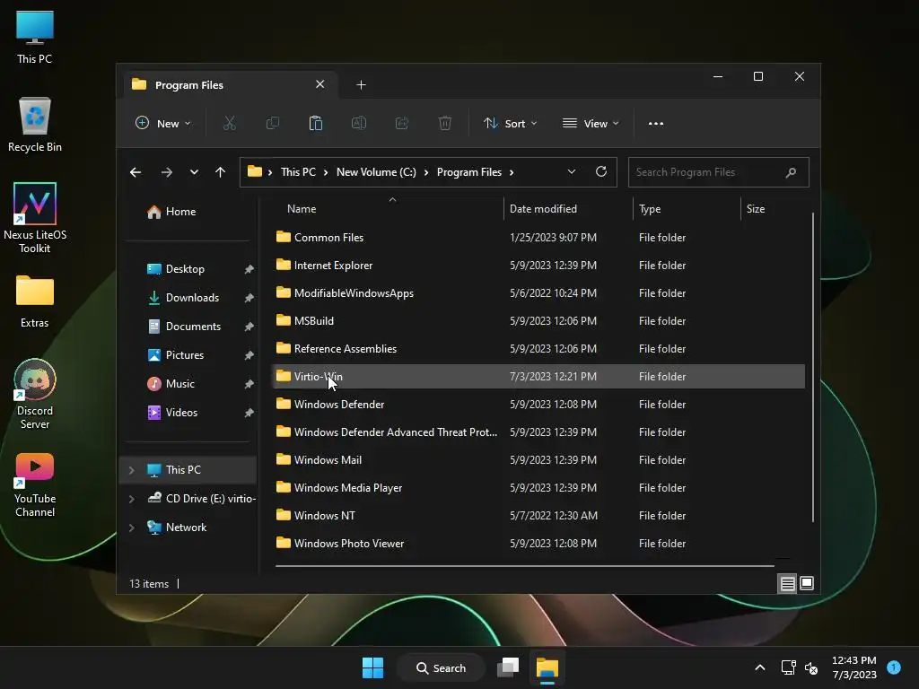Image resolution: width=919 pixels, height=689 pixels.
Task: Go forward with the right arrow
Action: click(x=166, y=172)
